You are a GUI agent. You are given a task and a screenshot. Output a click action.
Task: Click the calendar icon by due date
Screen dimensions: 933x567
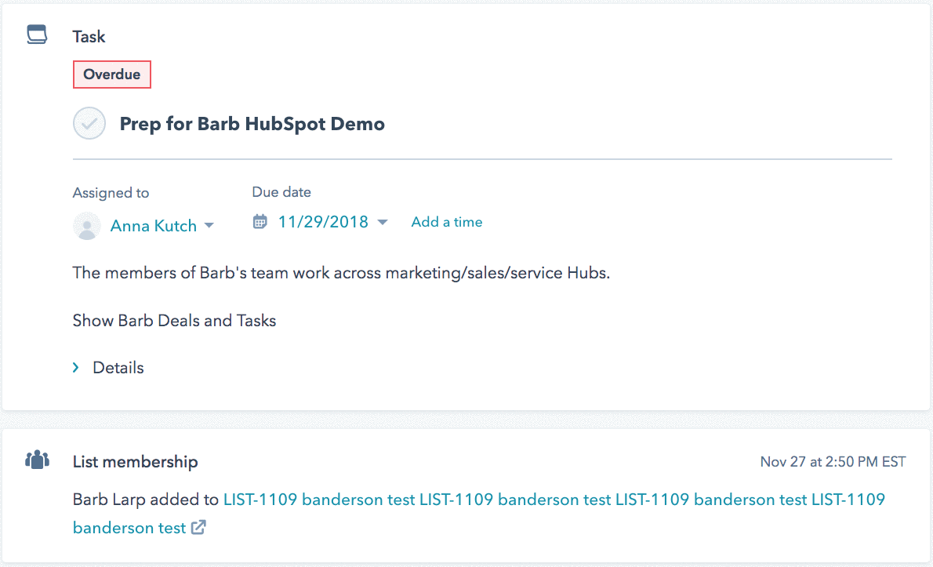[x=260, y=222]
